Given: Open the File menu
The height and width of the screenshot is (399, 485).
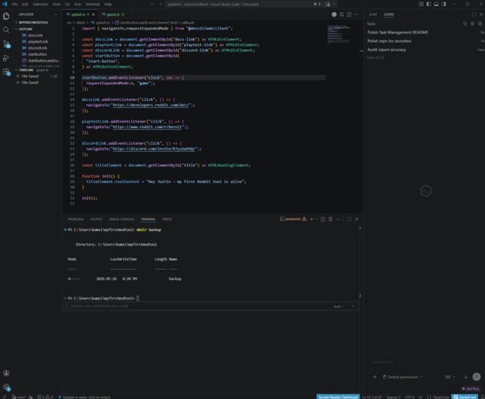Looking at the screenshot, I should point(15,4).
